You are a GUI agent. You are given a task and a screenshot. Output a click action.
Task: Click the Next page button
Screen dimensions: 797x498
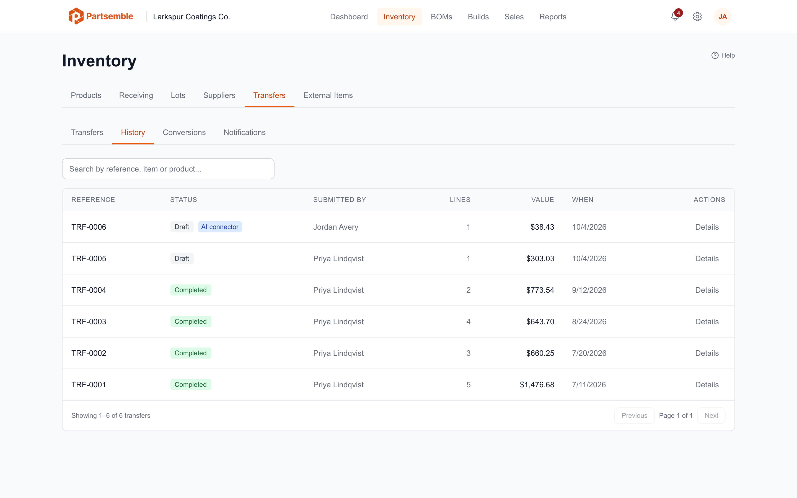click(711, 415)
